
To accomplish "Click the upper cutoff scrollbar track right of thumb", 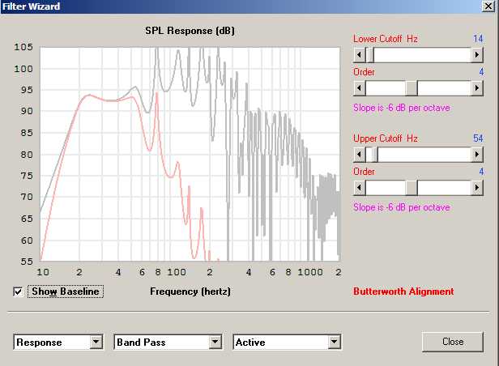I will tap(424, 155).
